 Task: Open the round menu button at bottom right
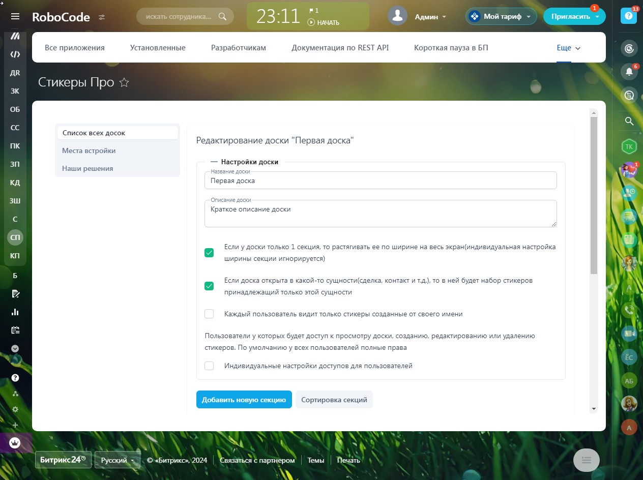click(x=587, y=460)
